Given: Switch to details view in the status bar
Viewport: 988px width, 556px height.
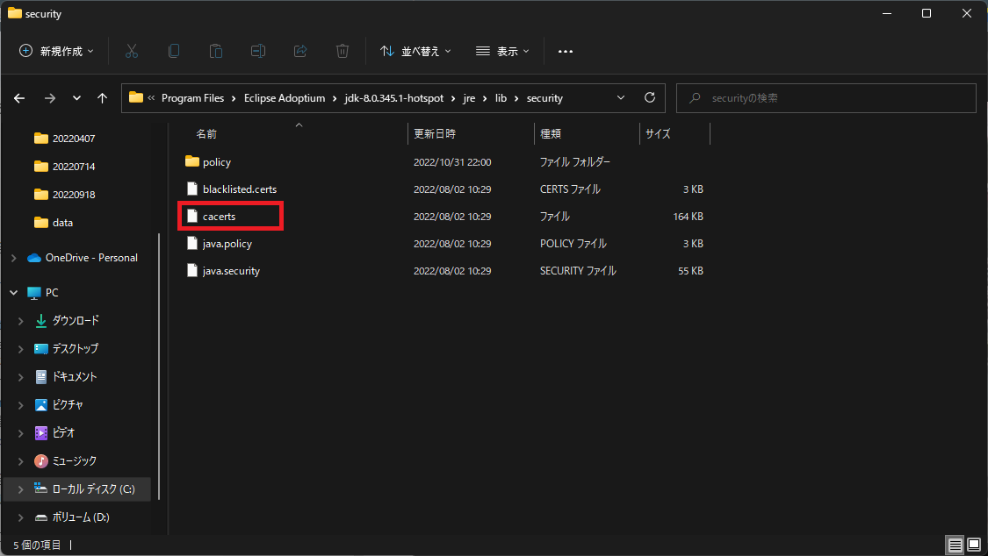Looking at the screenshot, I should [x=955, y=545].
